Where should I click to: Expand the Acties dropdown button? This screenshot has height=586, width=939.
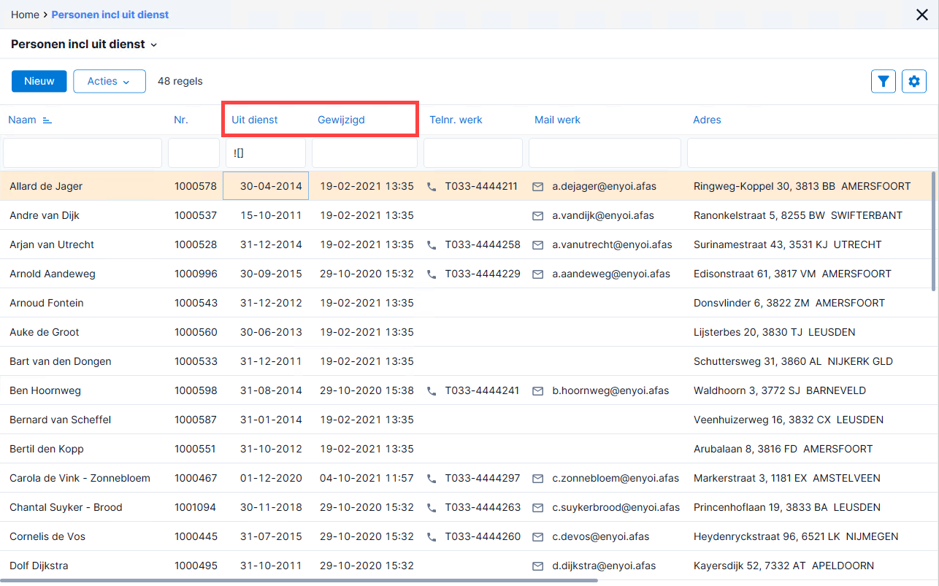point(110,81)
